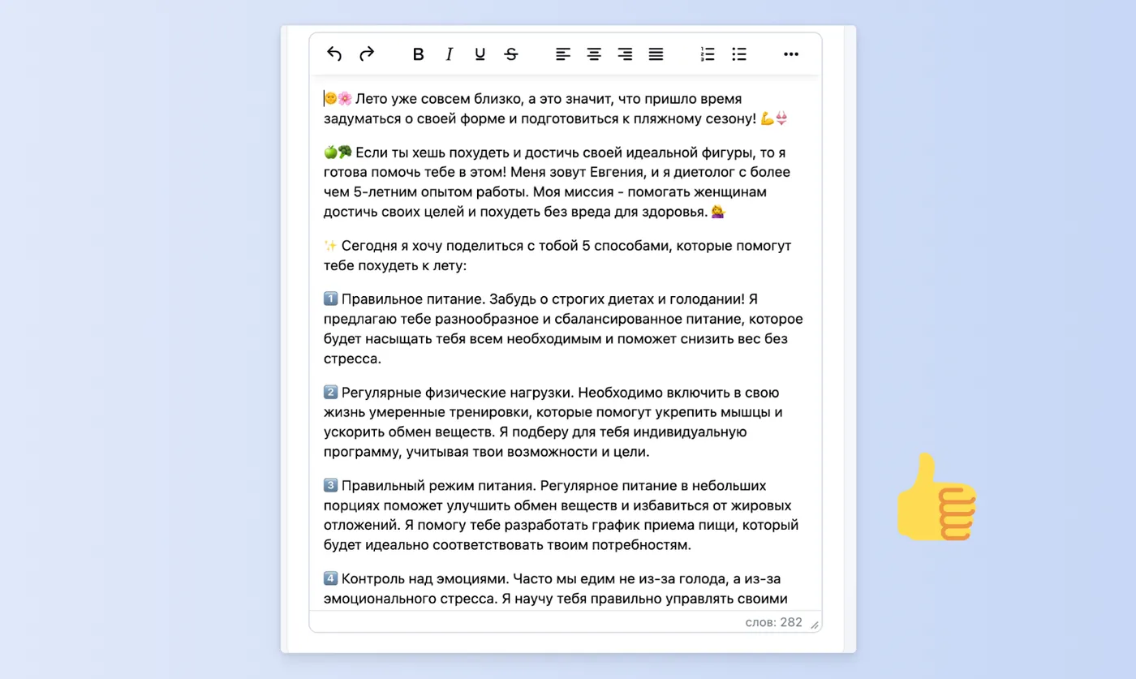
Task: Toggle bold formatting
Action: [419, 54]
